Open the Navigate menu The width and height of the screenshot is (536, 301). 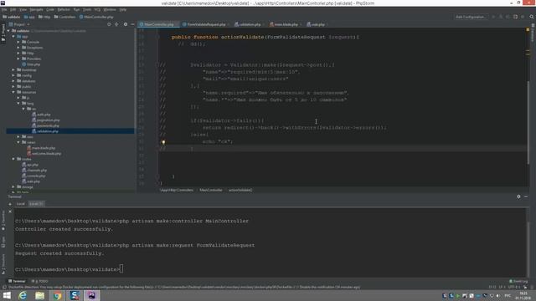click(36, 9)
